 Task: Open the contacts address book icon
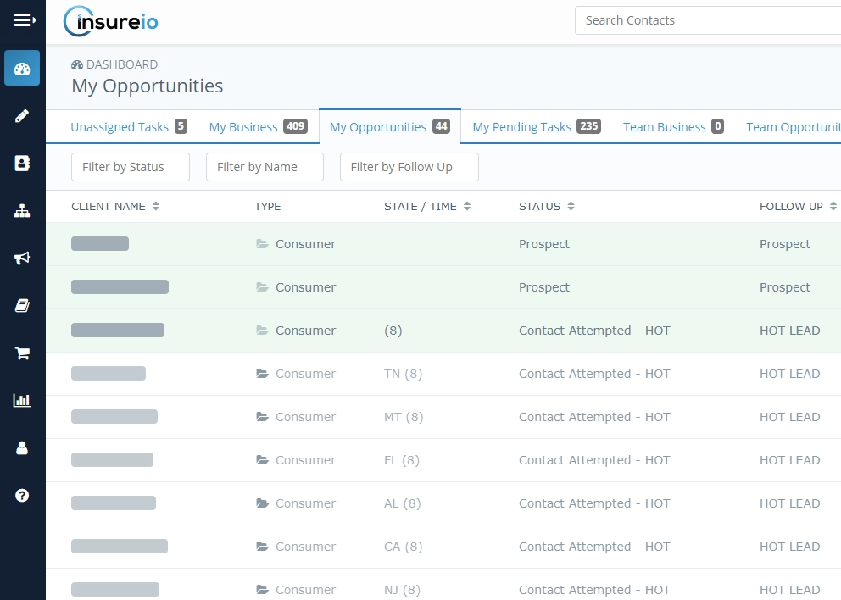(x=22, y=164)
